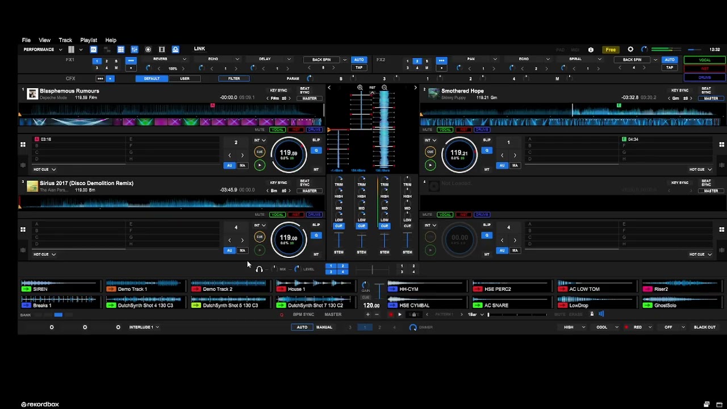Screen dimensions: 727x409
Task: Toggle Quantize Q on deck 1
Action: [x=316, y=151]
